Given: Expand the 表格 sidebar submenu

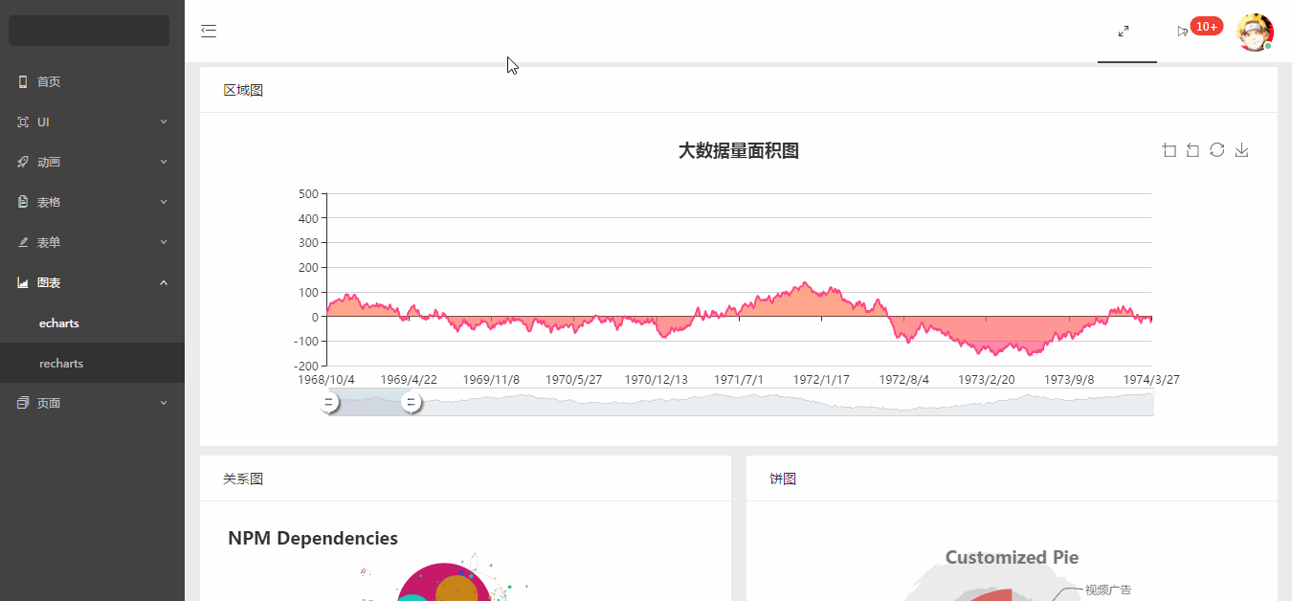Looking at the screenshot, I should [x=92, y=203].
